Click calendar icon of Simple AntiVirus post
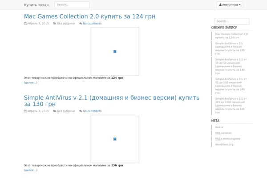 pyautogui.click(x=25, y=111)
